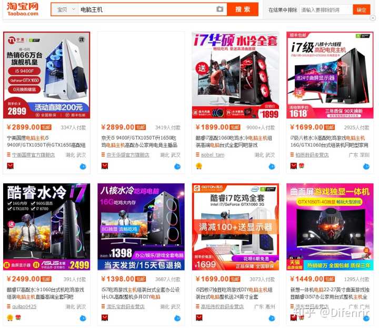Click the camera image-search icon in search bar
The height and width of the screenshot is (328, 379).
(220, 9)
